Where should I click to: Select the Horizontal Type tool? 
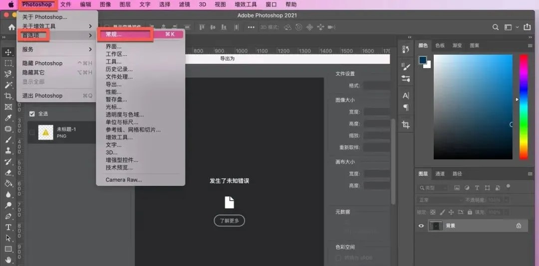(8, 227)
